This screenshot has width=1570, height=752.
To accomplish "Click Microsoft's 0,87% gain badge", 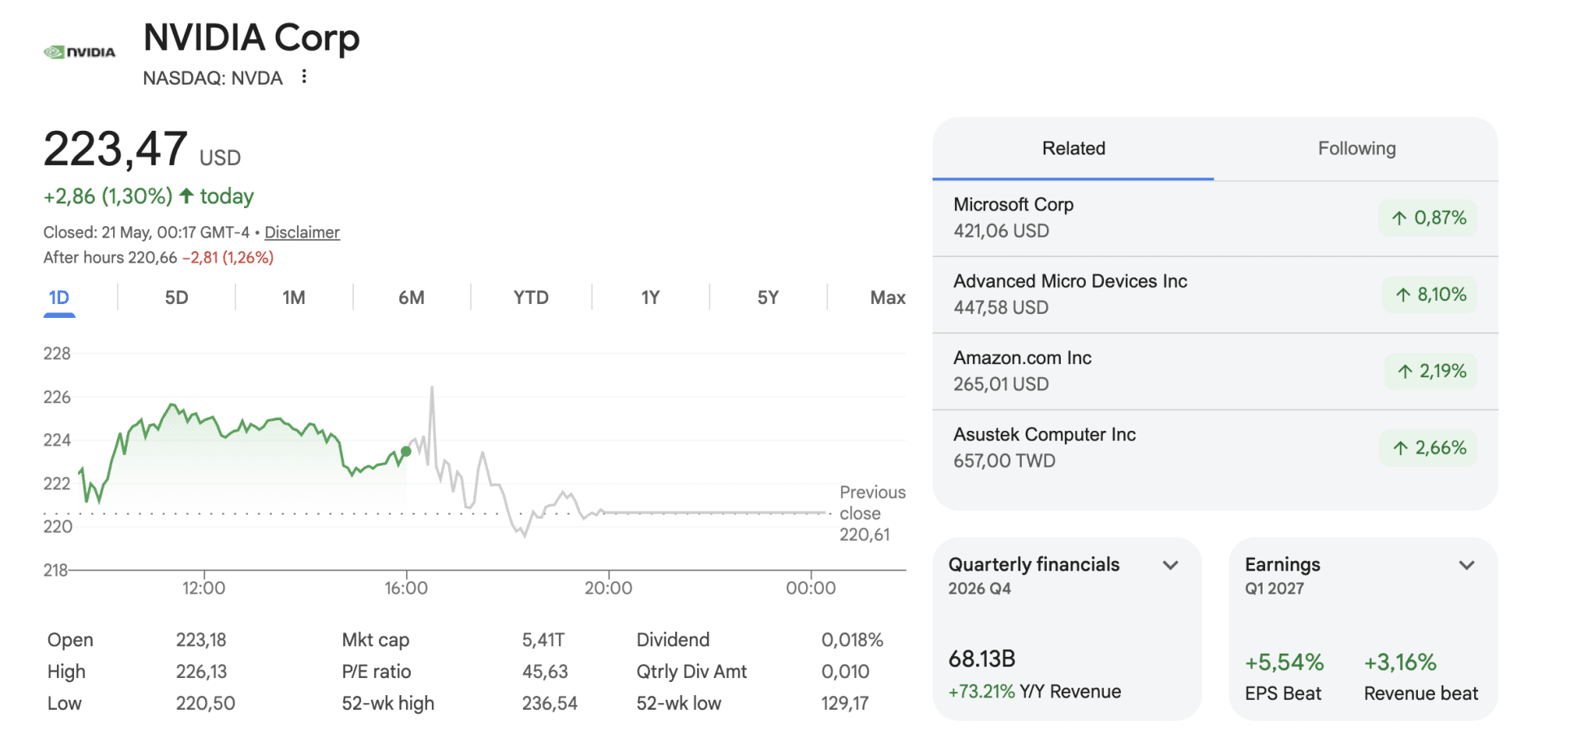I will 1428,218.
